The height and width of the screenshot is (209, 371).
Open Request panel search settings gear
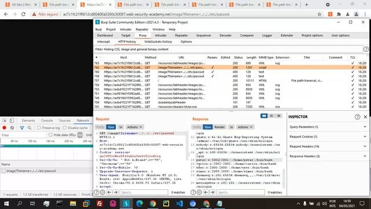(x=103, y=192)
